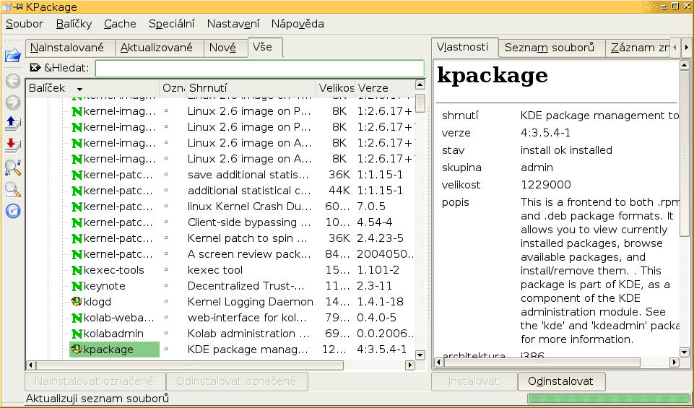The height and width of the screenshot is (408, 694).
Task: Open the Seznam souborů tab
Action: tap(552, 48)
